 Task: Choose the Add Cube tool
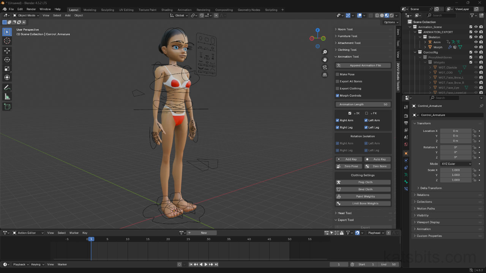point(7,107)
